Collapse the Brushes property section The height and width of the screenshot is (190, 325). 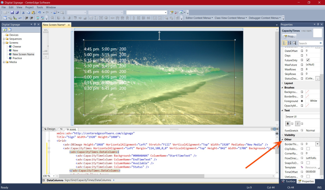pyautogui.click(x=282, y=88)
